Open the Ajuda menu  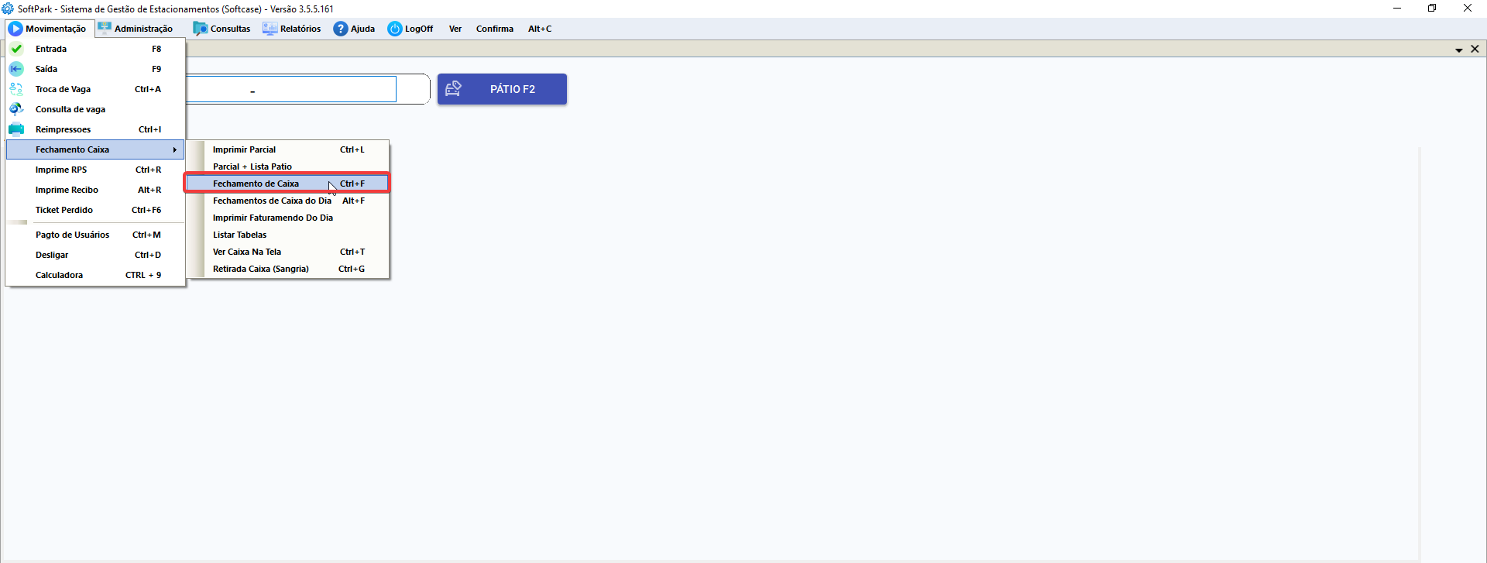point(355,29)
